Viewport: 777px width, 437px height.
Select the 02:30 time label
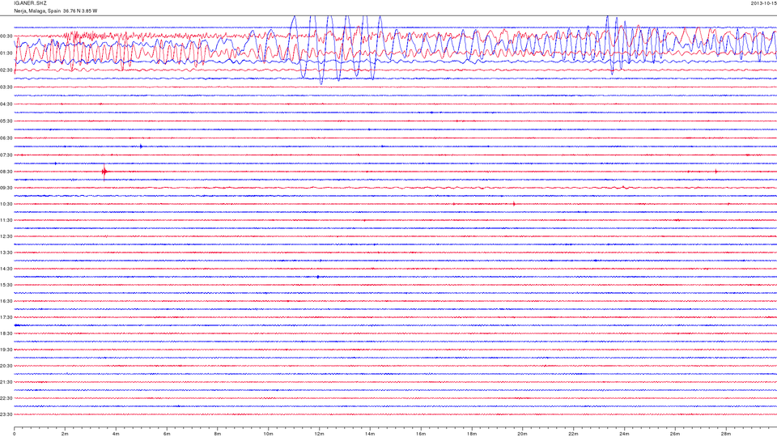(6, 70)
